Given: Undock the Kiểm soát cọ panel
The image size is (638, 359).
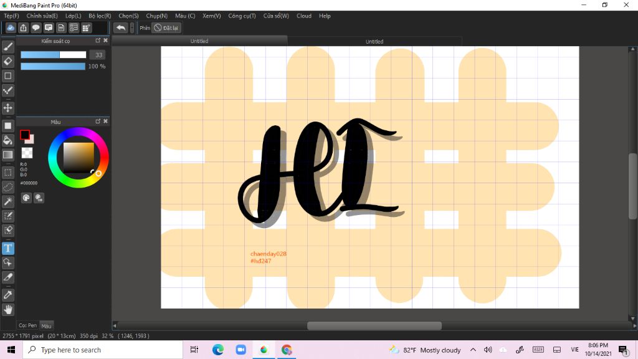Looking at the screenshot, I should pos(98,41).
